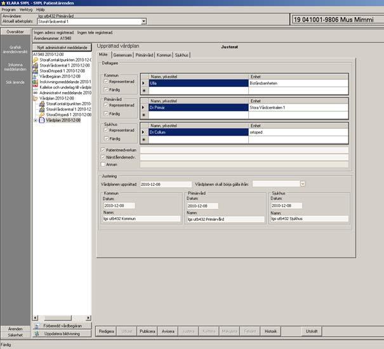This screenshot has height=349, width=384.
Task: Click the icon next to top-level StoraOrtopedi 1
Action: coord(36,71)
